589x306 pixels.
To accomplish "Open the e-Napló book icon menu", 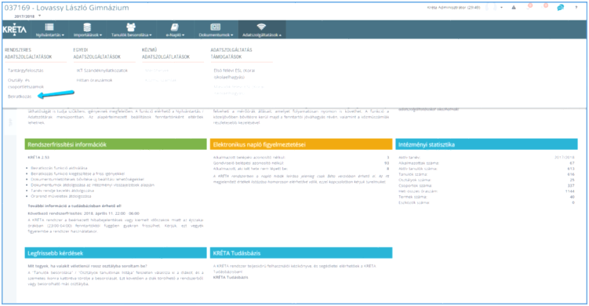I will coord(175,27).
